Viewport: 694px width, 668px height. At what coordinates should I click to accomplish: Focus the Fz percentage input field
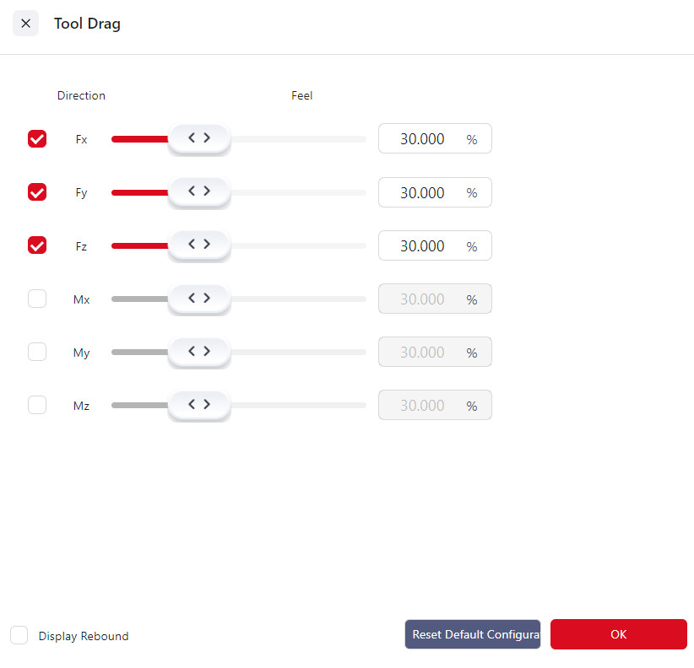click(x=422, y=245)
